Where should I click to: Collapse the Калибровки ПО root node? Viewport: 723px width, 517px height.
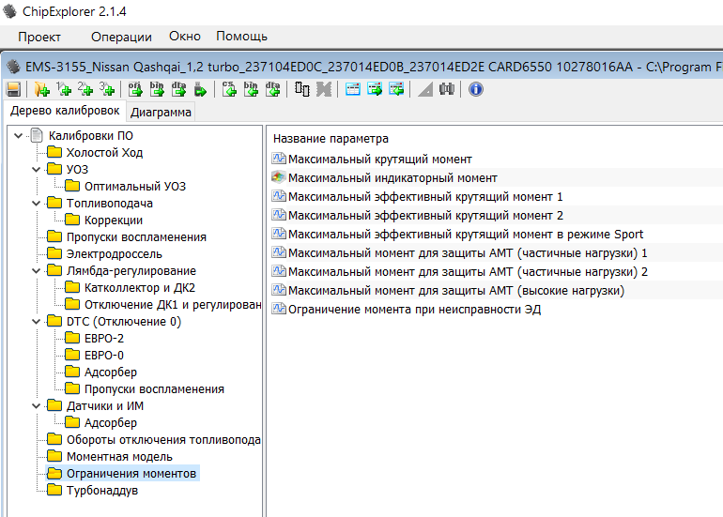pyautogui.click(x=19, y=136)
